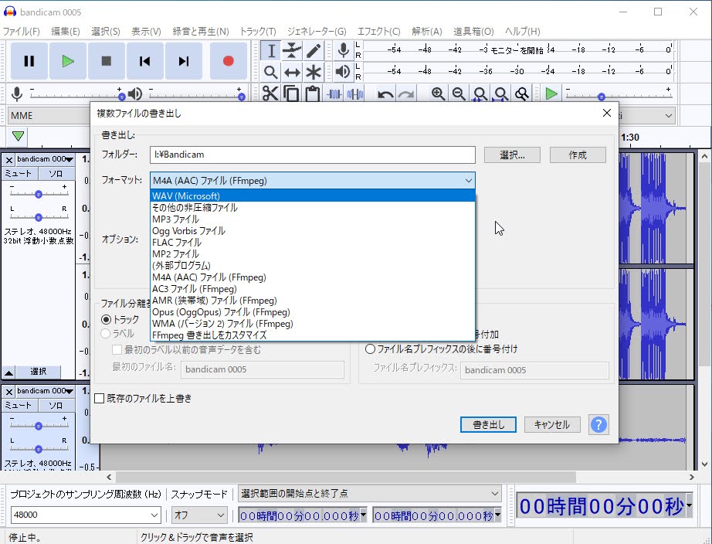Viewport: 712px width, 544px height.
Task: Open the blue help question icon
Action: point(598,424)
